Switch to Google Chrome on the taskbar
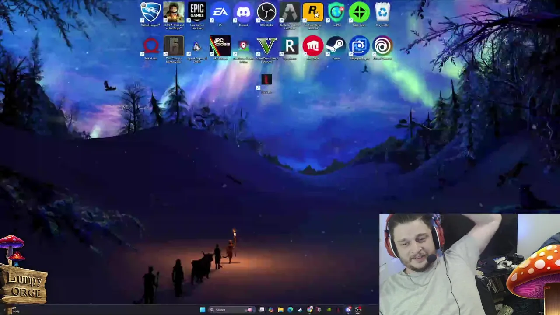 pos(310,310)
